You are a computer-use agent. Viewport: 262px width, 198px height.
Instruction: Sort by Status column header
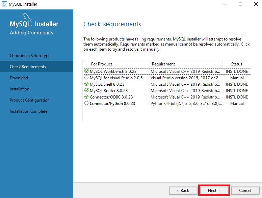pos(237,64)
